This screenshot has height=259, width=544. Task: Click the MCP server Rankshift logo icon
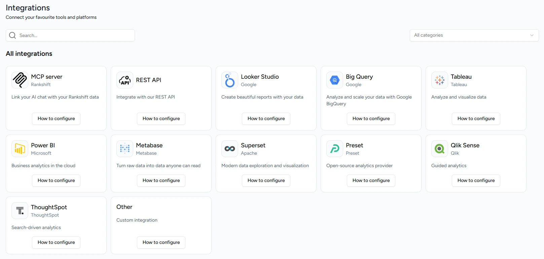(20, 80)
